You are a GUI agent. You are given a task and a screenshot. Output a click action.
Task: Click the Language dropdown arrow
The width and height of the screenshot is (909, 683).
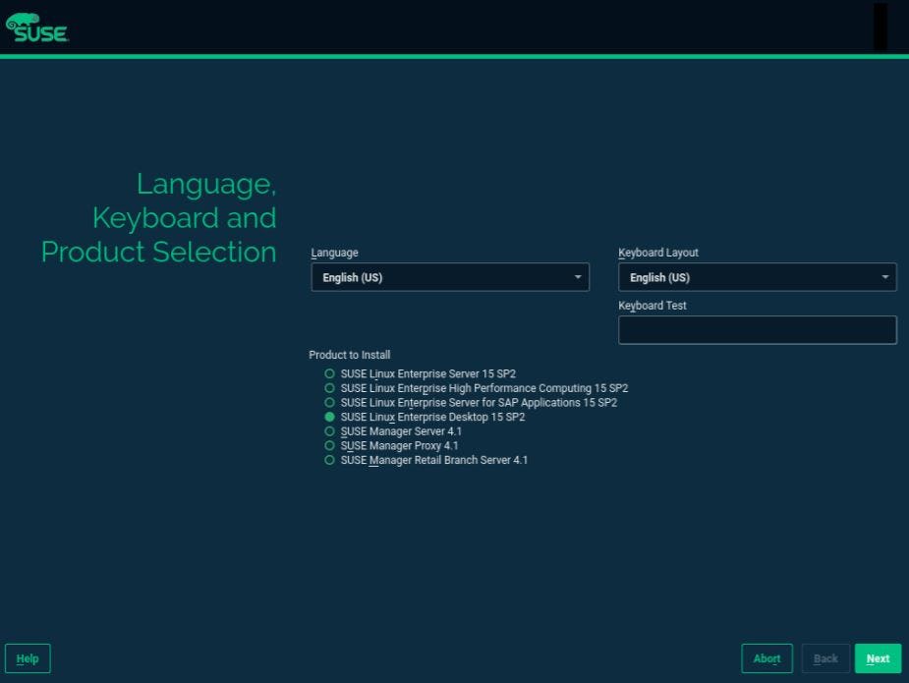578,277
